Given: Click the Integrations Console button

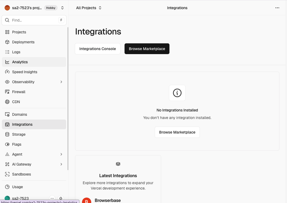Looking at the screenshot, I should [98, 49].
